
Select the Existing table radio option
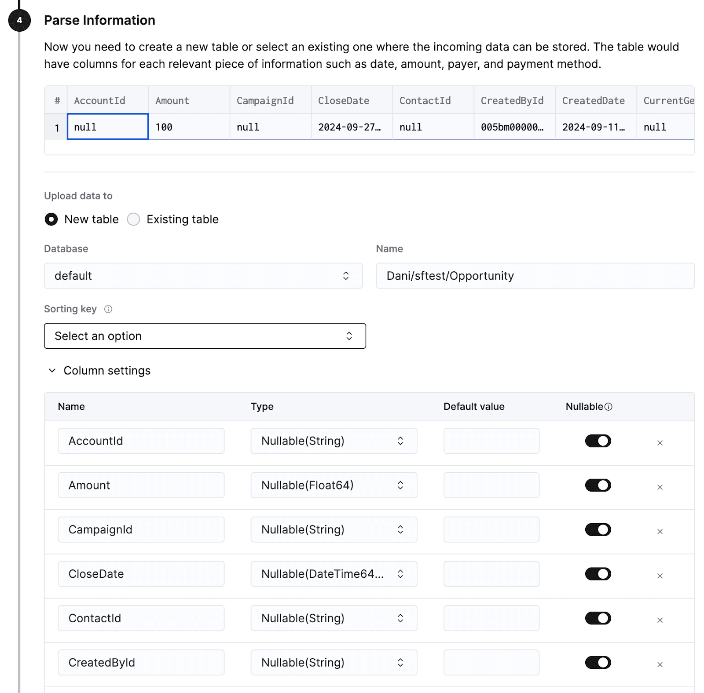point(134,219)
